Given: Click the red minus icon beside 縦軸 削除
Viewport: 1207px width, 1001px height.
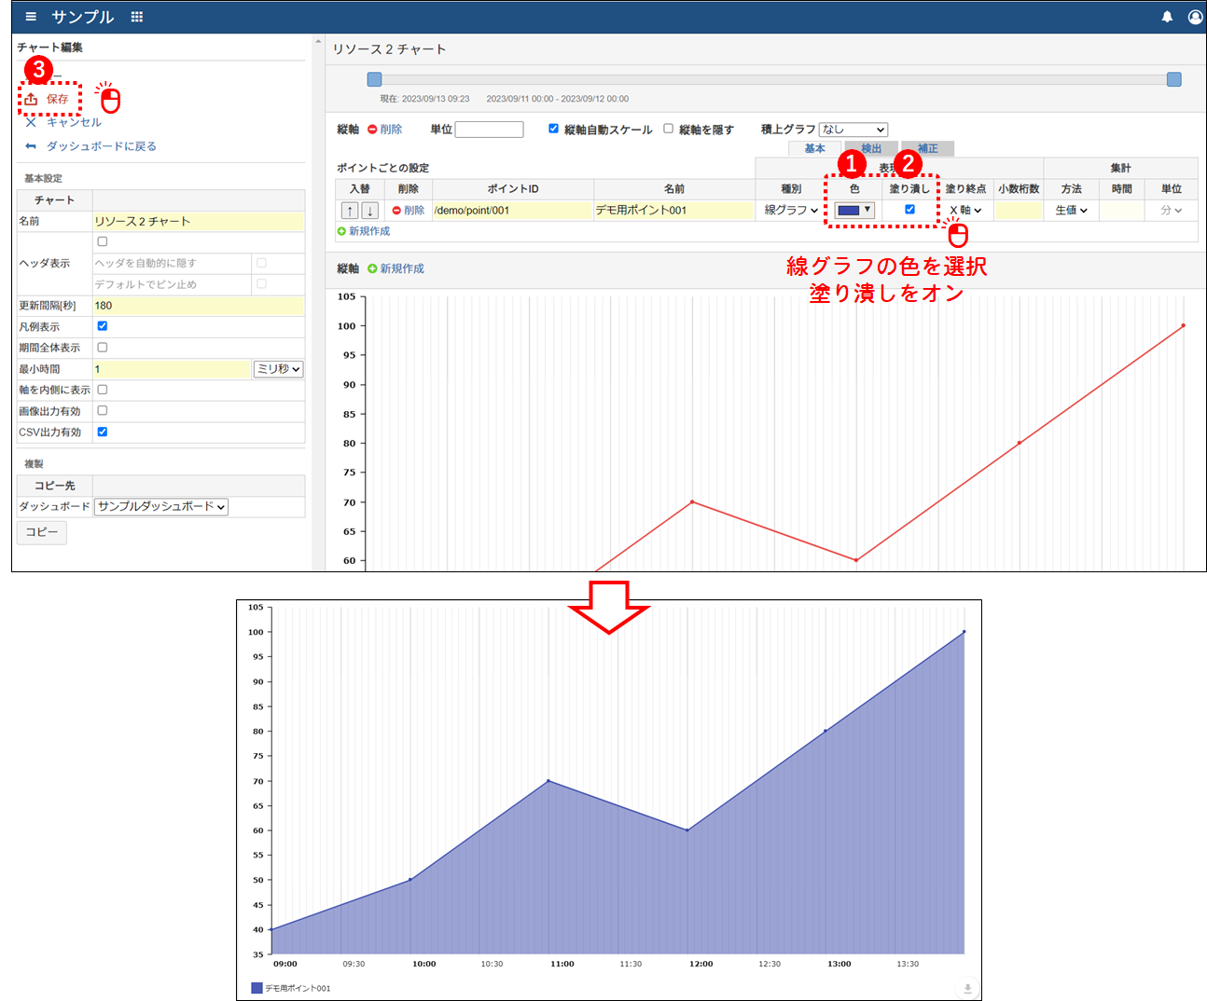Looking at the screenshot, I should [372, 130].
